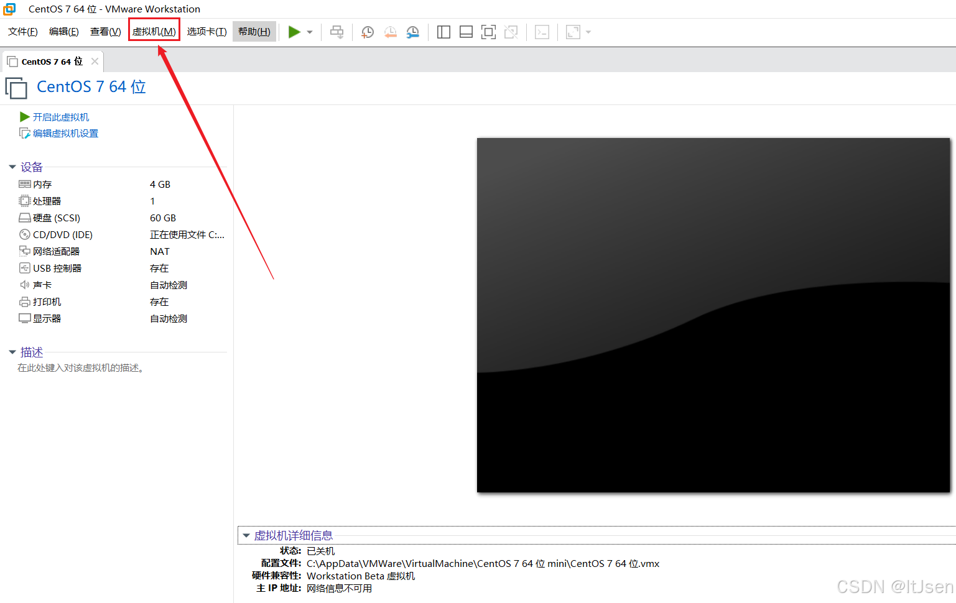Image resolution: width=956 pixels, height=603 pixels.
Task: Click the 4 GB memory value
Action: tap(160, 184)
